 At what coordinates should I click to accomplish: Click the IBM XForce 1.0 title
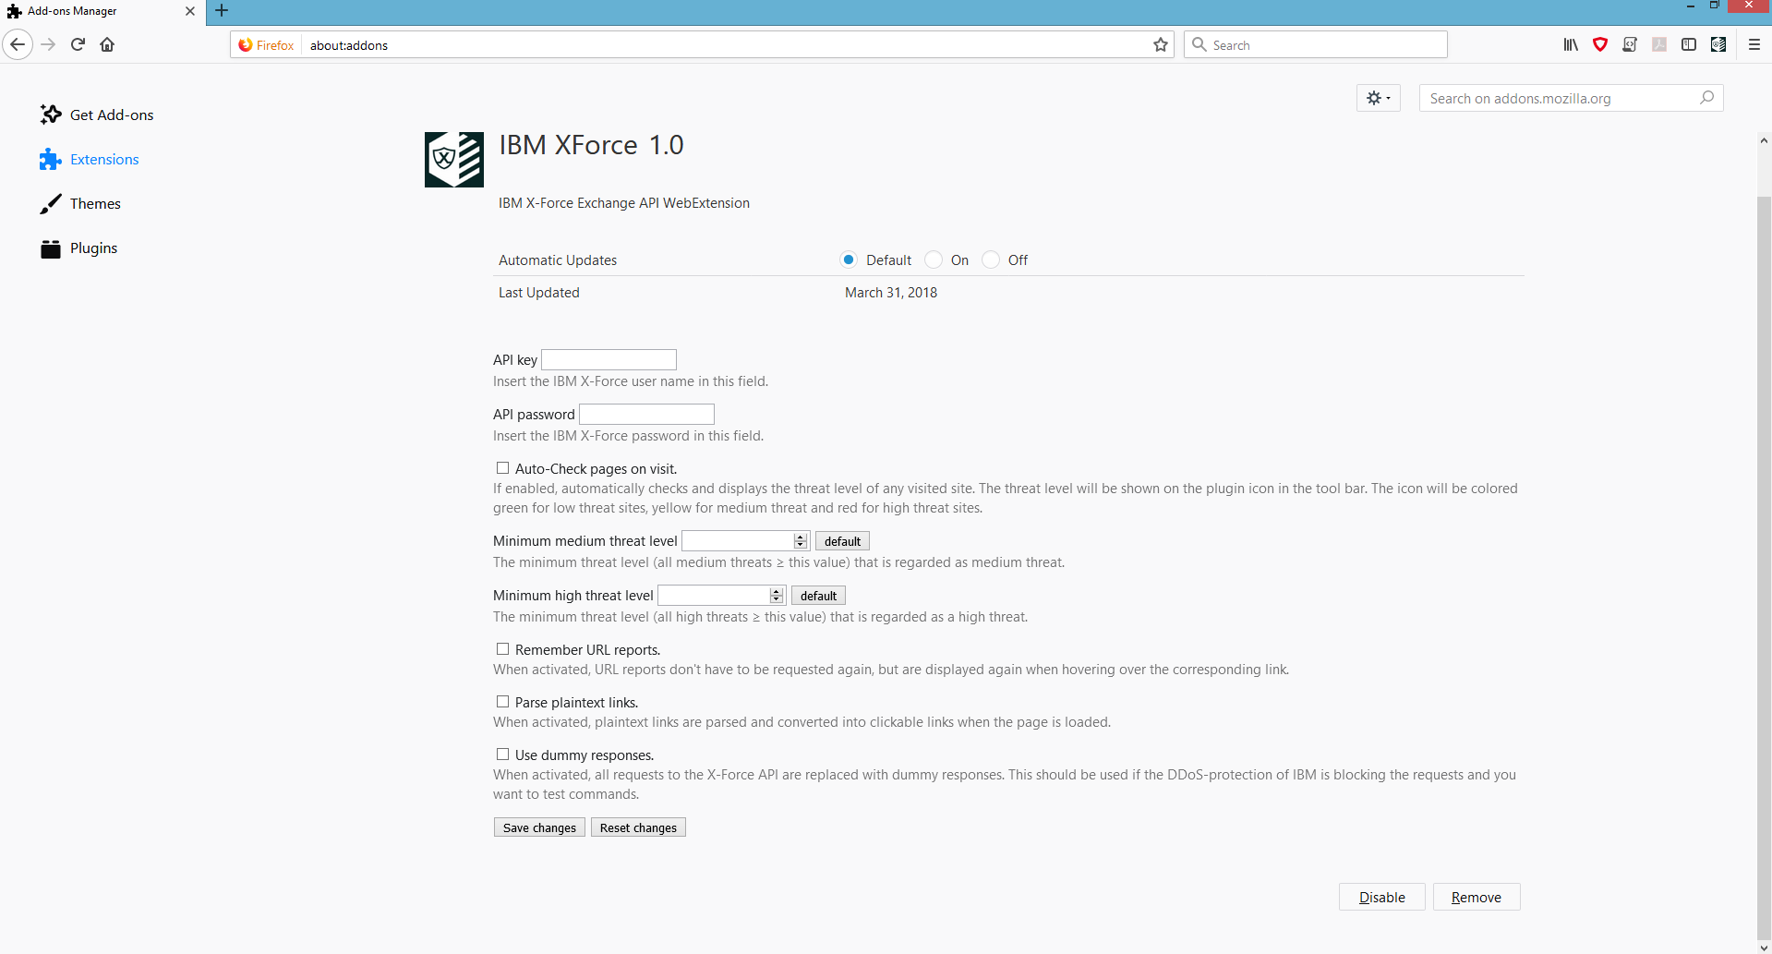[x=591, y=145]
